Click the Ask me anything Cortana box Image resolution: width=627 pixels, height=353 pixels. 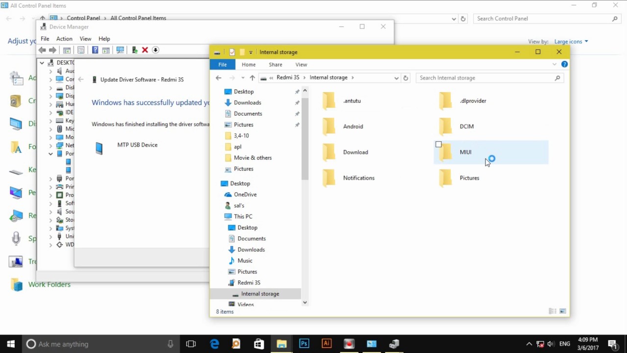(x=100, y=344)
